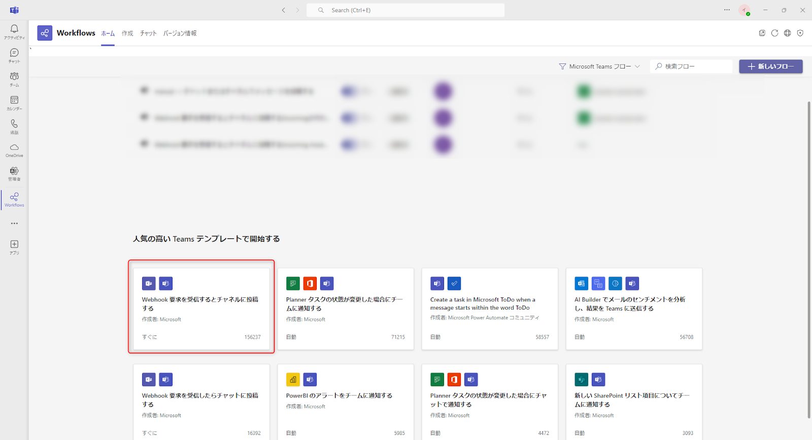The image size is (812, 440).
Task: Click the 新しいフロー button
Action: [770, 66]
